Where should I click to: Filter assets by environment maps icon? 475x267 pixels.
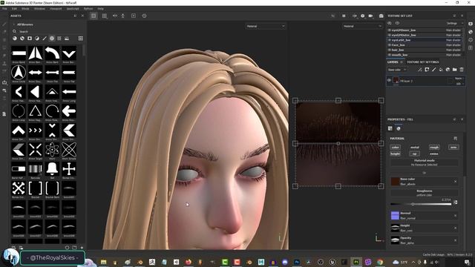(67, 39)
